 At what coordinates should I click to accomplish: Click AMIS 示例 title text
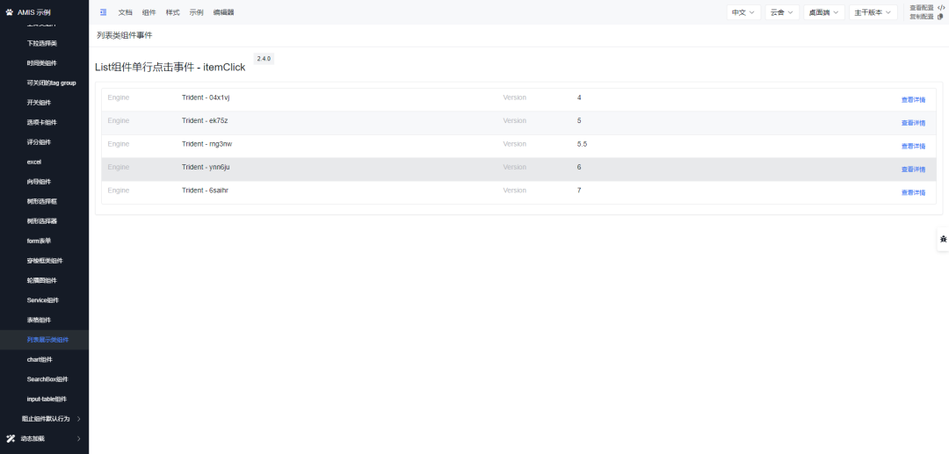(x=34, y=12)
